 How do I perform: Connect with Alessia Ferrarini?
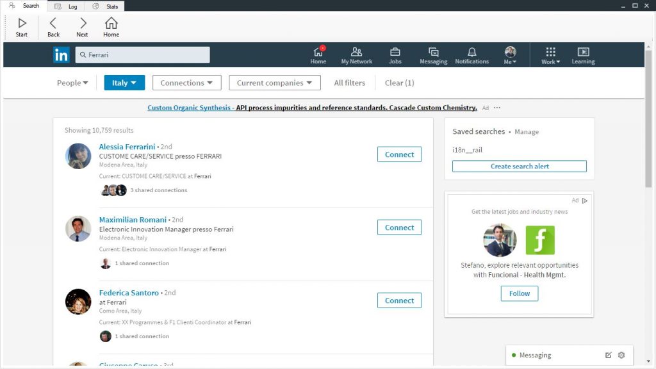tap(399, 154)
